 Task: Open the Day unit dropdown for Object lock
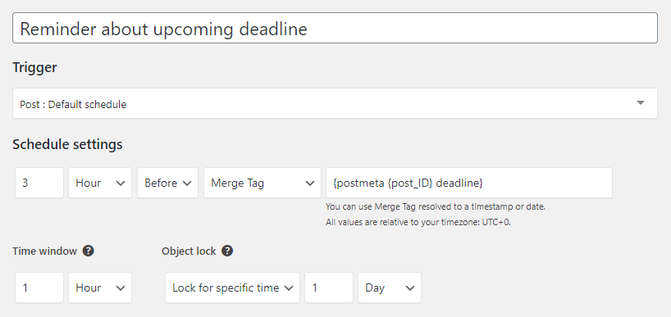click(x=390, y=288)
